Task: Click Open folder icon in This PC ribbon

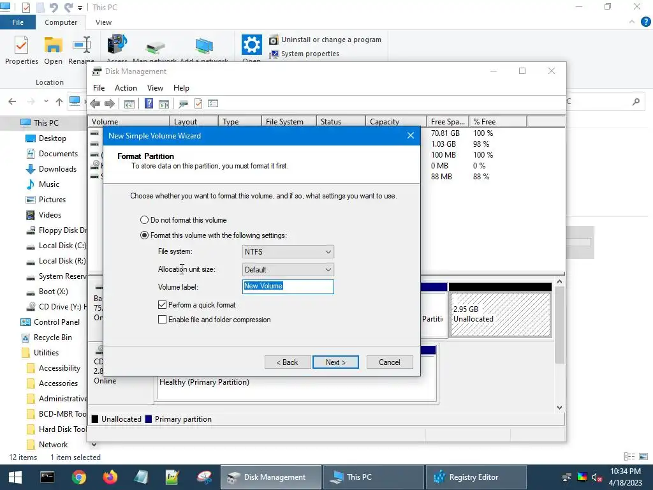Action: (x=54, y=45)
